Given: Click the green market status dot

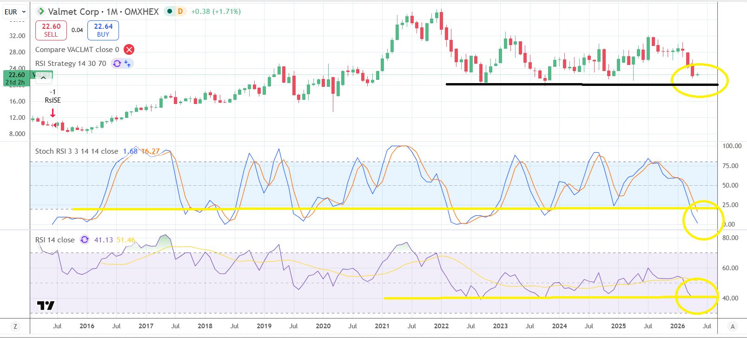Looking at the screenshot, I should click(x=169, y=11).
